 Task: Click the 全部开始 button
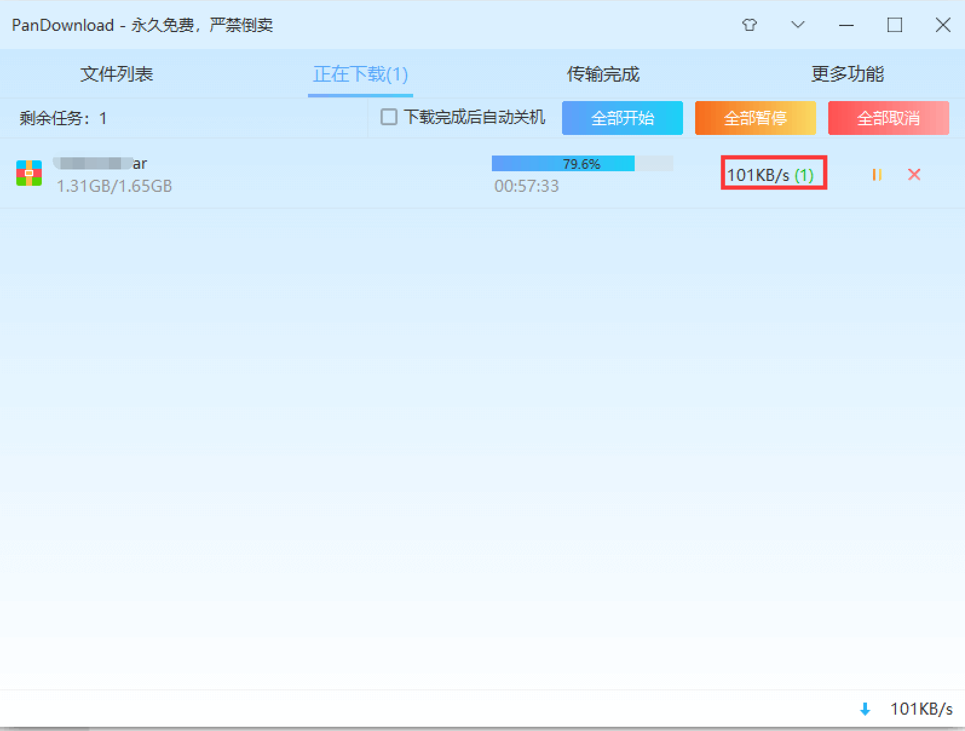pyautogui.click(x=623, y=118)
